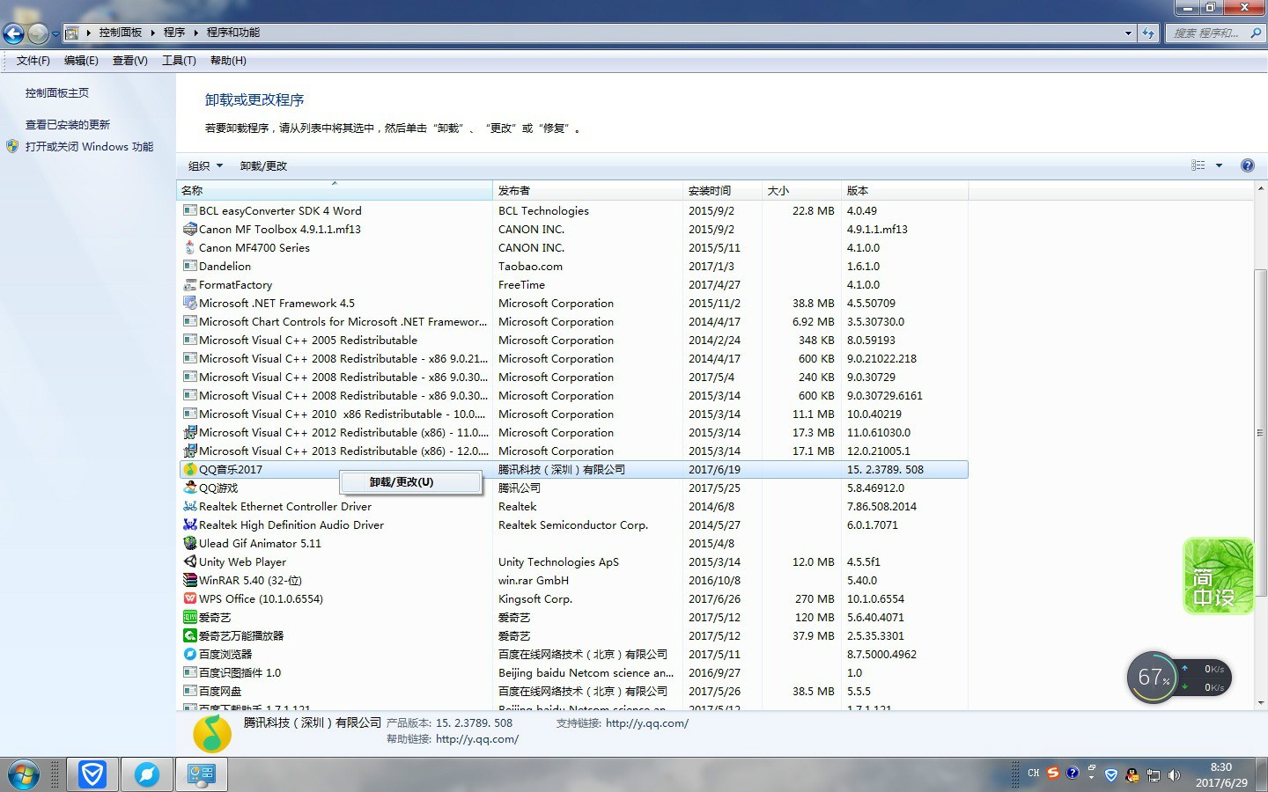The image size is (1268, 792).
Task: Open the 查看(V) menu
Action: tap(130, 61)
